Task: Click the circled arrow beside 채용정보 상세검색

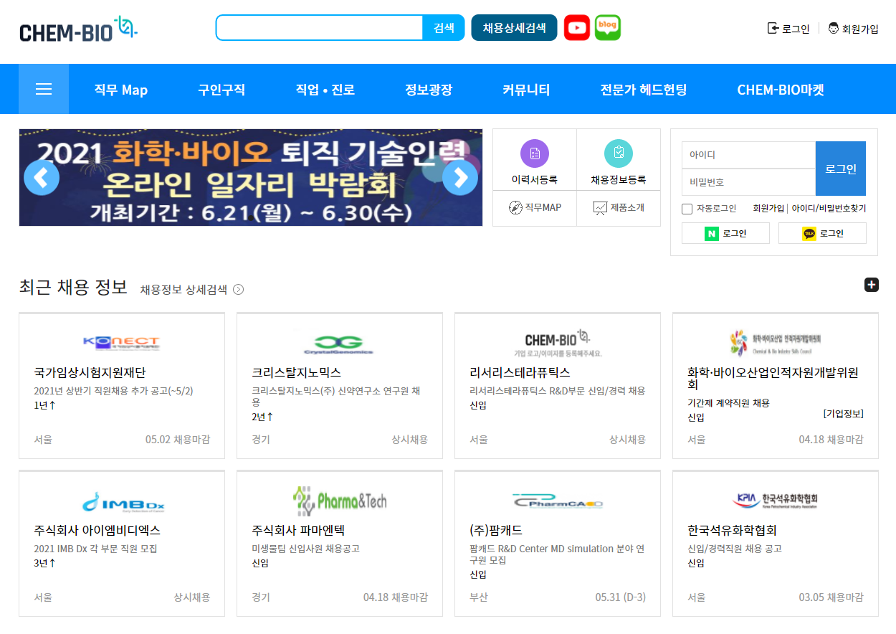Action: tap(239, 290)
